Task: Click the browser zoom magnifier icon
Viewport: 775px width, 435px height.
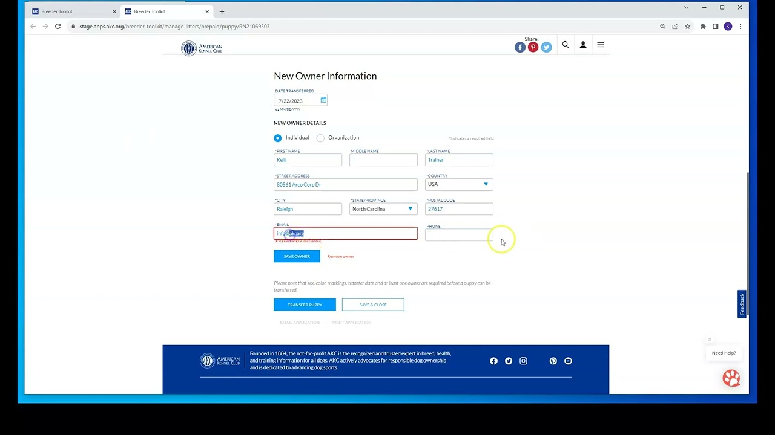Action: point(662,27)
